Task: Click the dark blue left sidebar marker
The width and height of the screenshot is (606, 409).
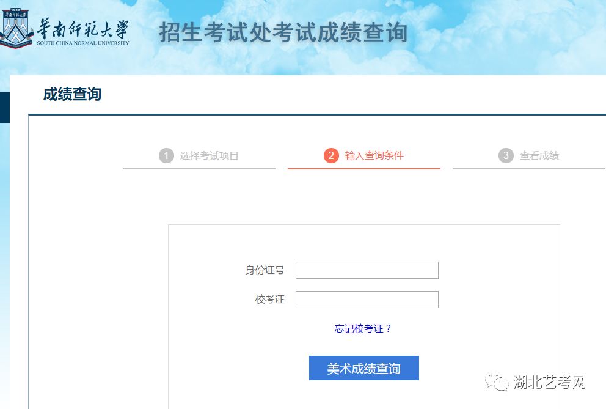Action: pyautogui.click(x=5, y=108)
